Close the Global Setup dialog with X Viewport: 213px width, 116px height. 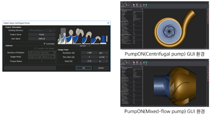(x=108, y=23)
